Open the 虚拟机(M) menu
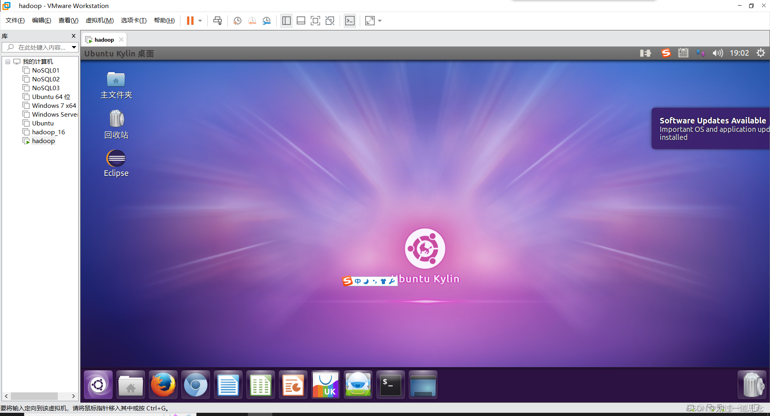 coord(100,20)
